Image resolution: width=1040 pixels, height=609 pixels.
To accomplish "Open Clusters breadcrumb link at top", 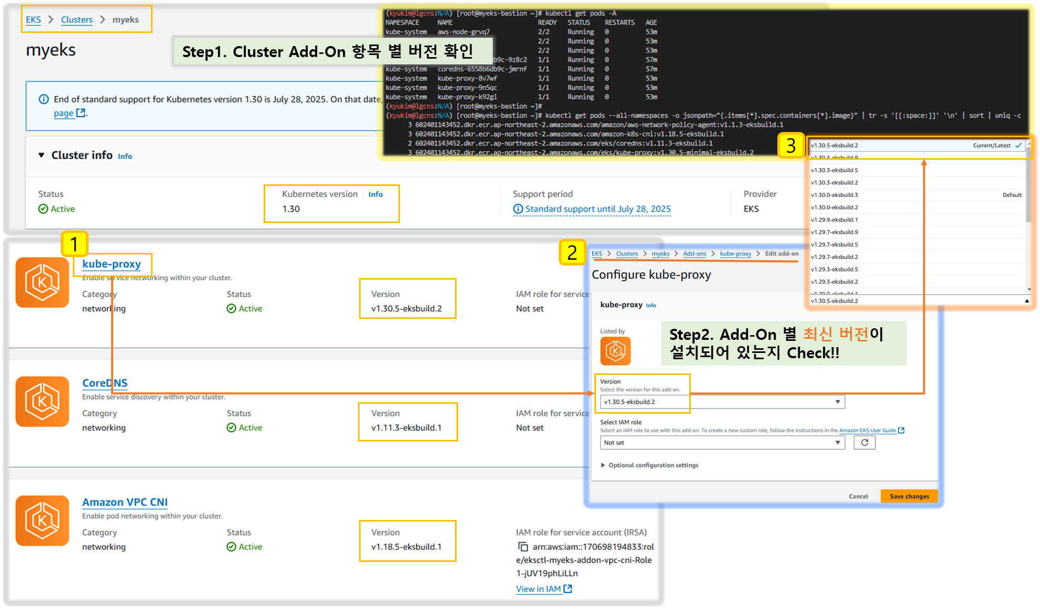I will tap(77, 19).
